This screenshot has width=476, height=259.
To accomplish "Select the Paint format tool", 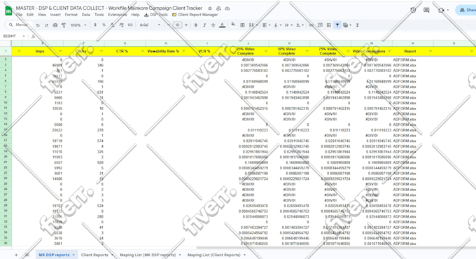I will 64,25.
